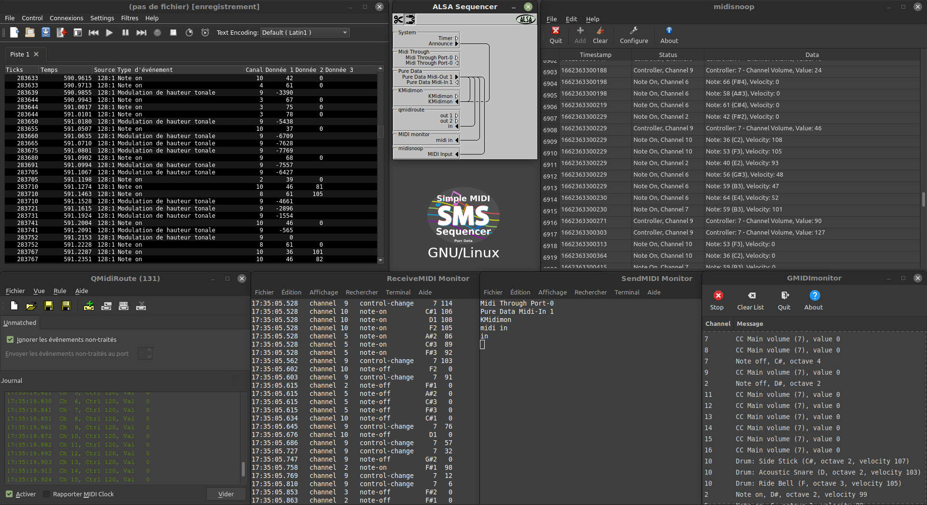Click the ALSA logo icon in ALSA Sequencer
This screenshot has width=927, height=505.
[526, 19]
